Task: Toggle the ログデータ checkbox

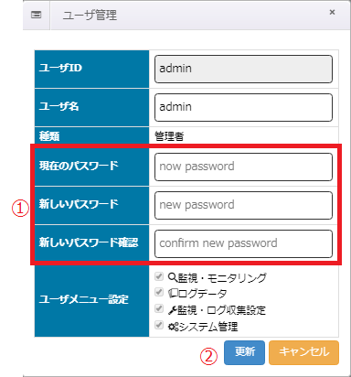Action: pyautogui.click(x=159, y=292)
